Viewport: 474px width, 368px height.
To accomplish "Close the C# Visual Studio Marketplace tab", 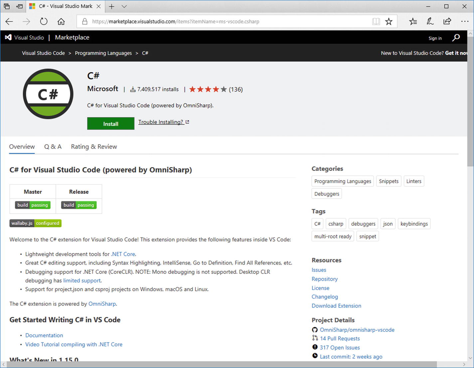I will point(98,6).
